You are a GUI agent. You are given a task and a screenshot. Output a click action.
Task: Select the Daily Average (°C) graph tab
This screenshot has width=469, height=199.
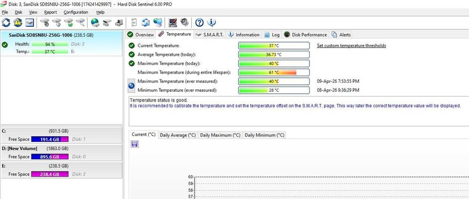178,135
